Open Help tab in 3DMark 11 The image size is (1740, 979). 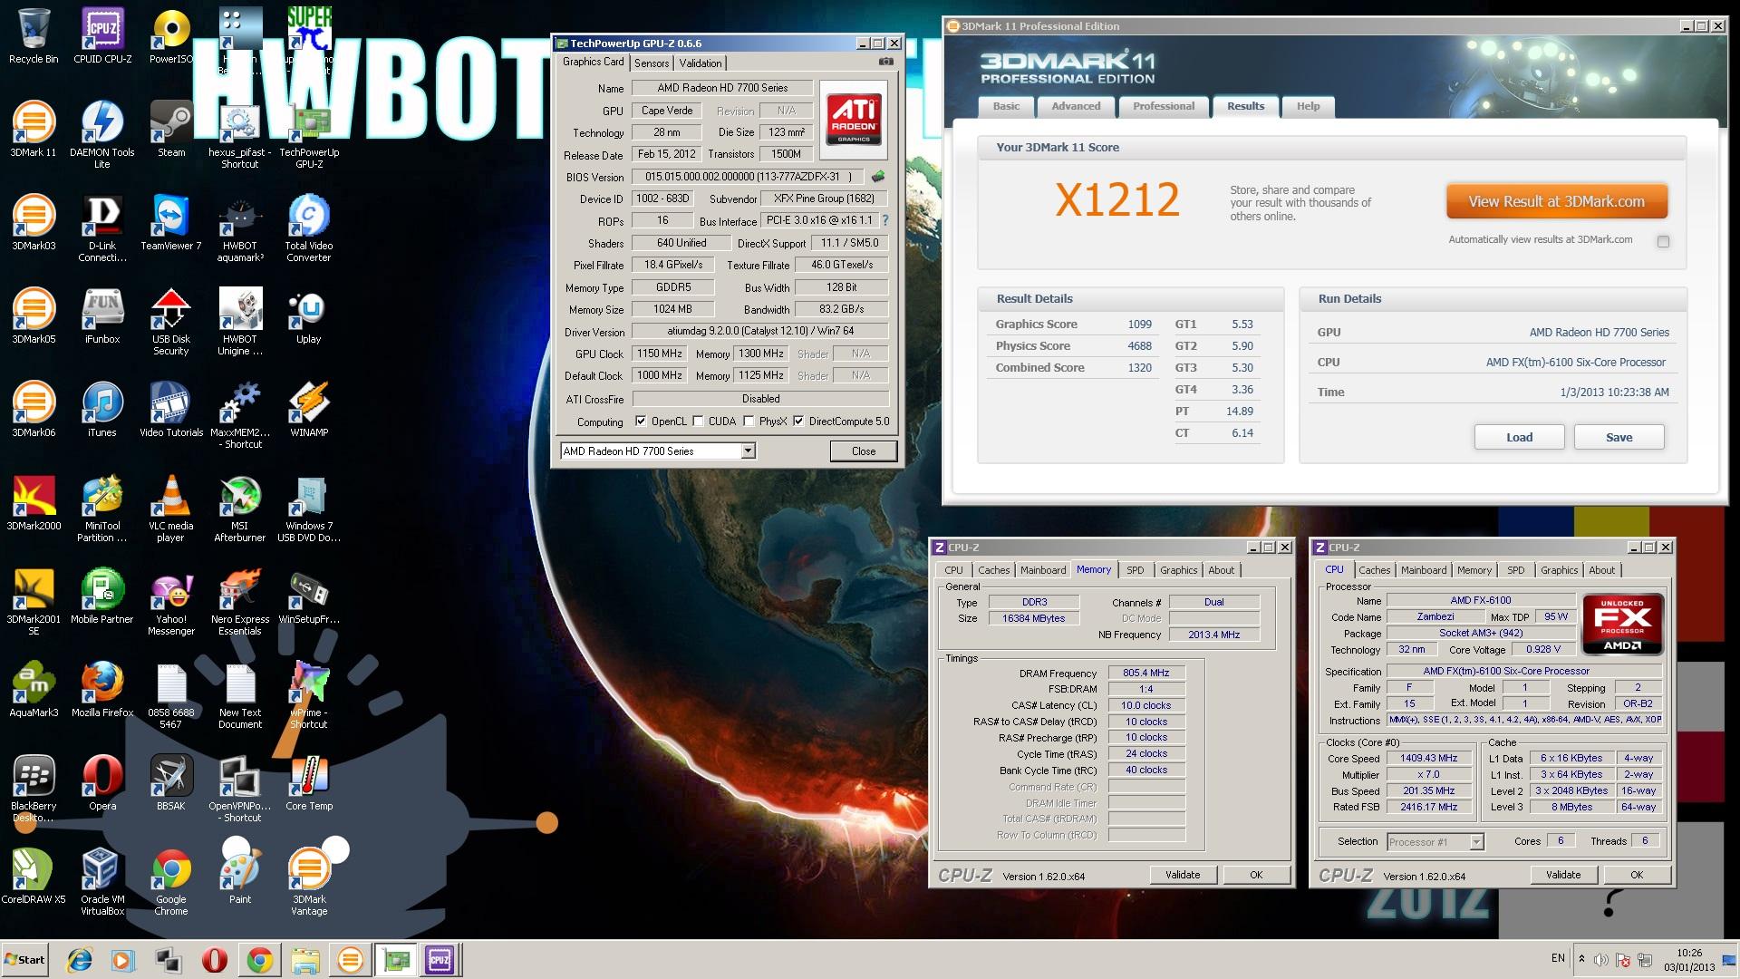[x=1308, y=106]
